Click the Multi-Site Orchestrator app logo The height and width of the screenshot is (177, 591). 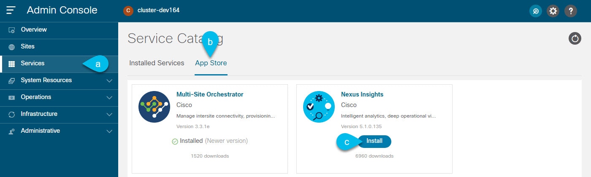tap(154, 107)
